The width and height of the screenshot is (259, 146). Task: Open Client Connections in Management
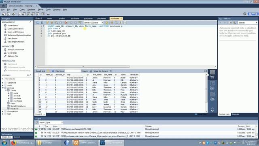(15, 29)
